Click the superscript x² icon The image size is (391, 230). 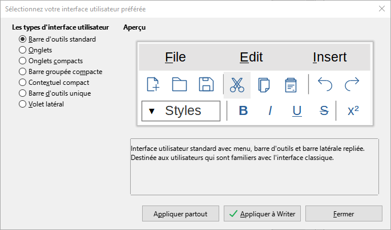(353, 111)
